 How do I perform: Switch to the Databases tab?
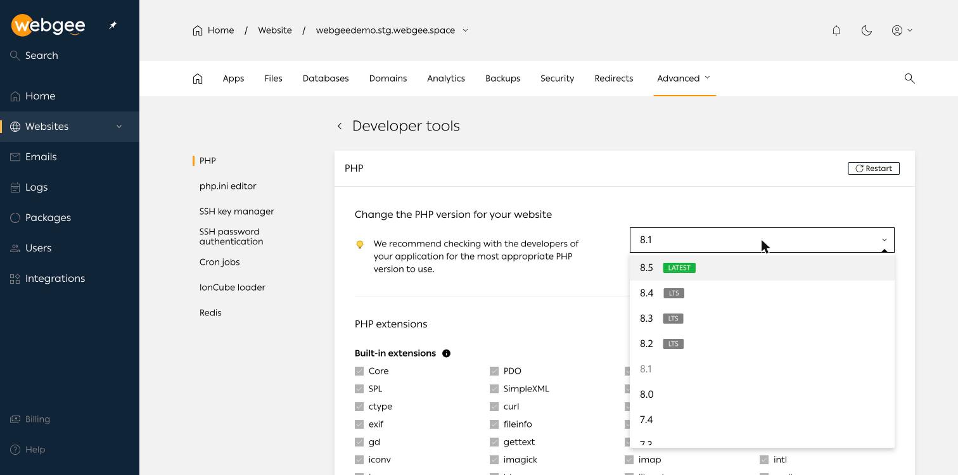pyautogui.click(x=326, y=79)
